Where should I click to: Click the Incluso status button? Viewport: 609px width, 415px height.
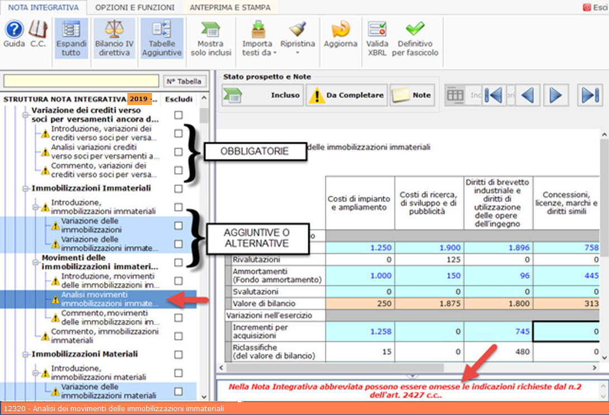(x=263, y=95)
